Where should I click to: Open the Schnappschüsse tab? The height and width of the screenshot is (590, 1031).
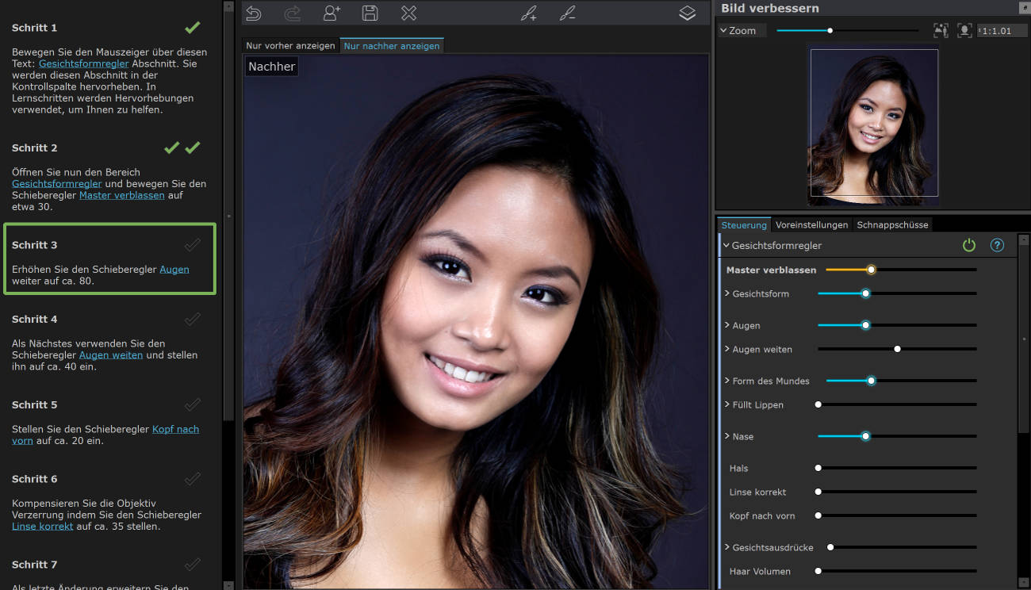(x=892, y=225)
